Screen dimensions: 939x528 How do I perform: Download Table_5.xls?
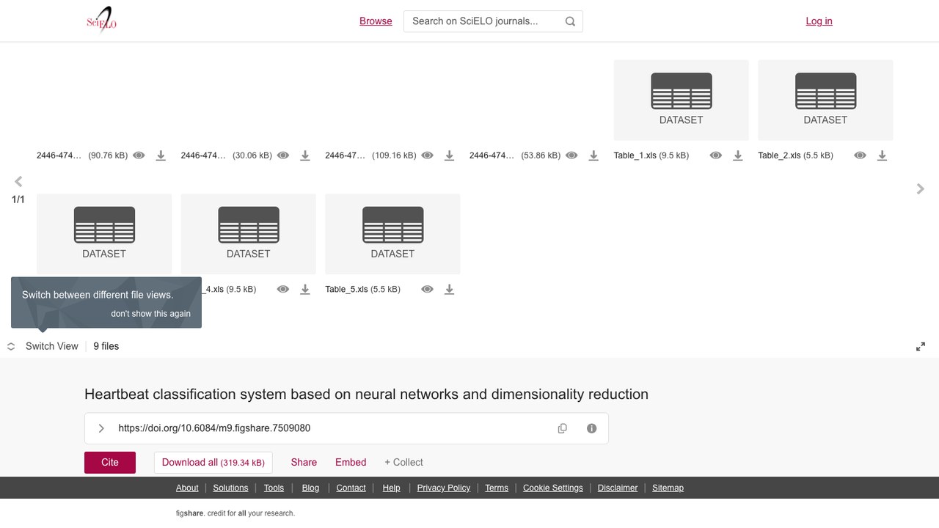[450, 290]
